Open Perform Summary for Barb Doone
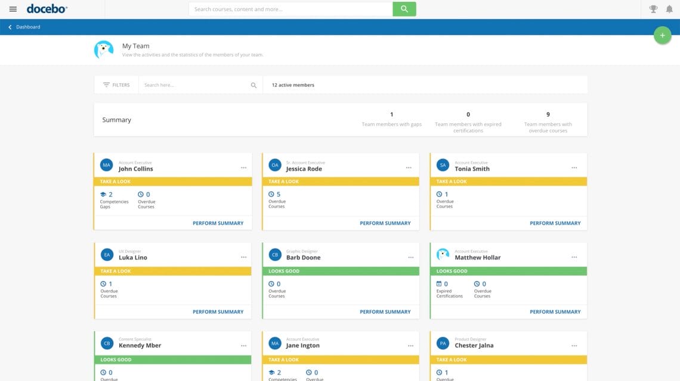680x381 pixels. click(x=385, y=312)
